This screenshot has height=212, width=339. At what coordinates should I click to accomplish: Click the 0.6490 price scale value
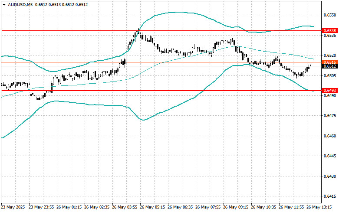(330, 96)
